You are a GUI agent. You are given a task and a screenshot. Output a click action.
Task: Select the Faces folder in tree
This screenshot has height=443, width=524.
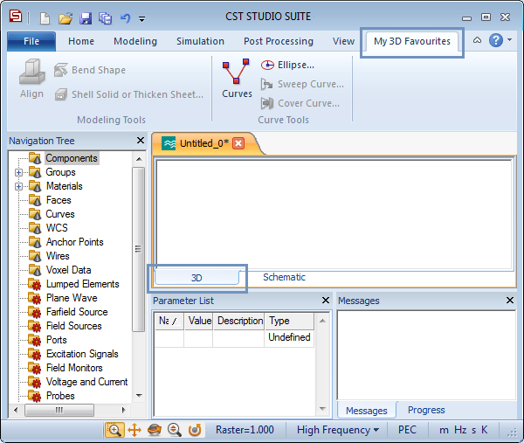point(59,200)
